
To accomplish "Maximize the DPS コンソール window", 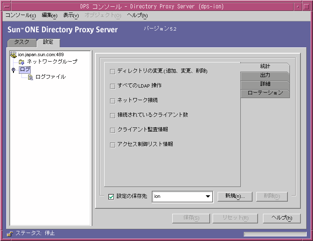I will pyautogui.click(x=306, y=7).
